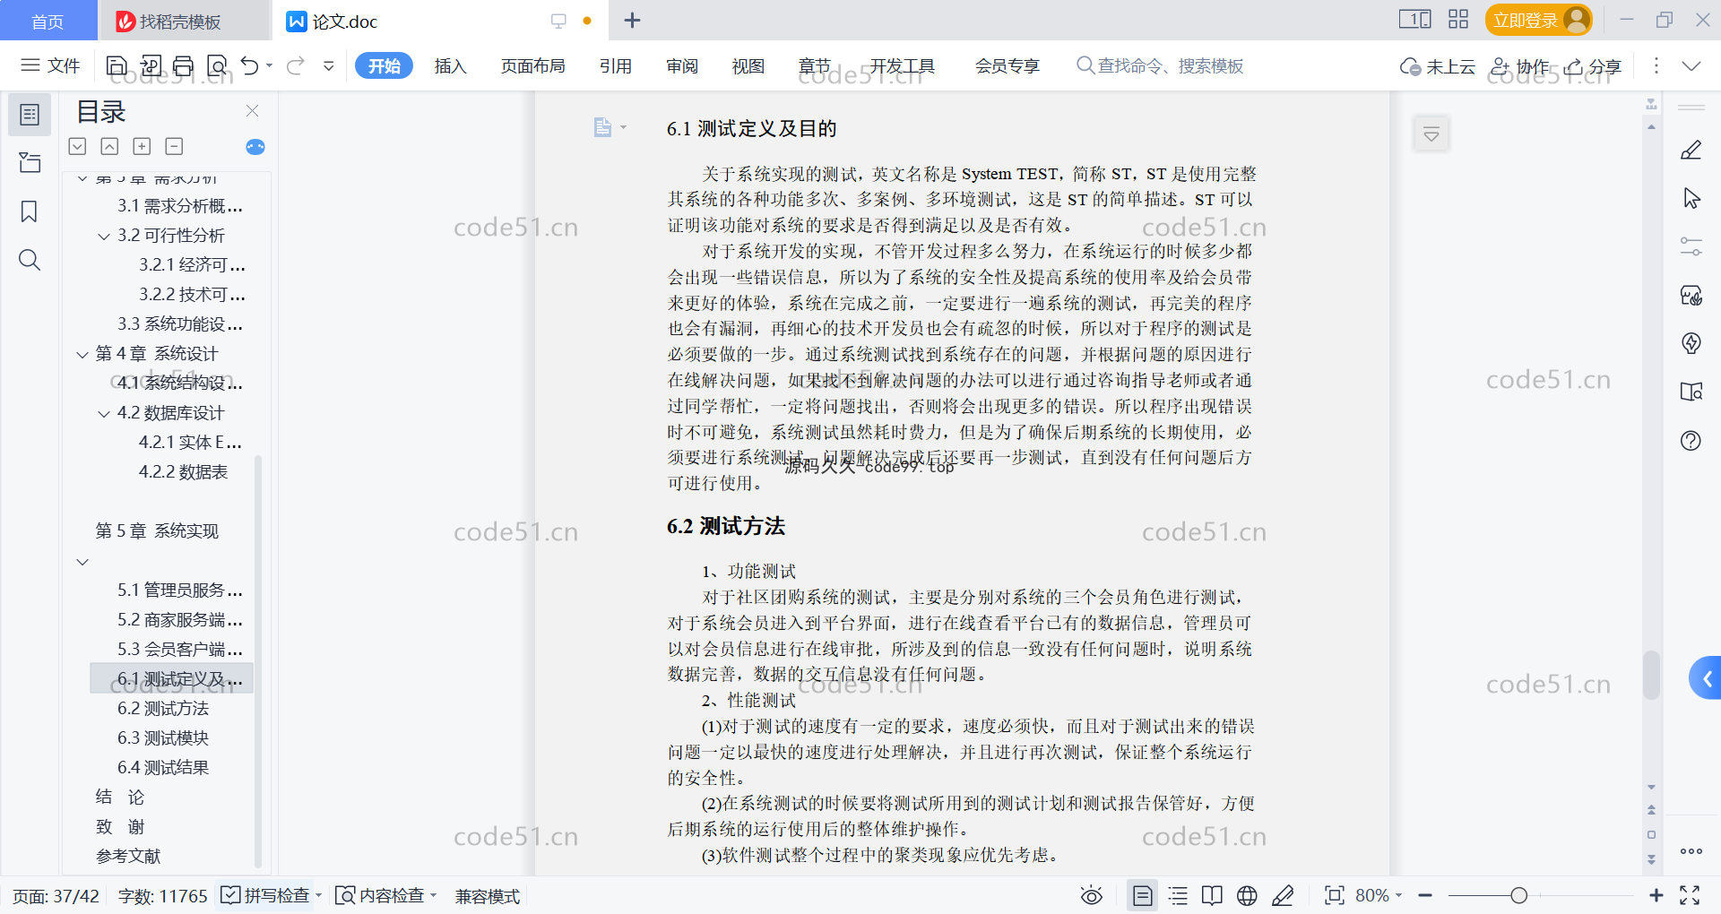Open the search panel in left sidebar
Viewport: 1721px width, 914px height.
[30, 260]
